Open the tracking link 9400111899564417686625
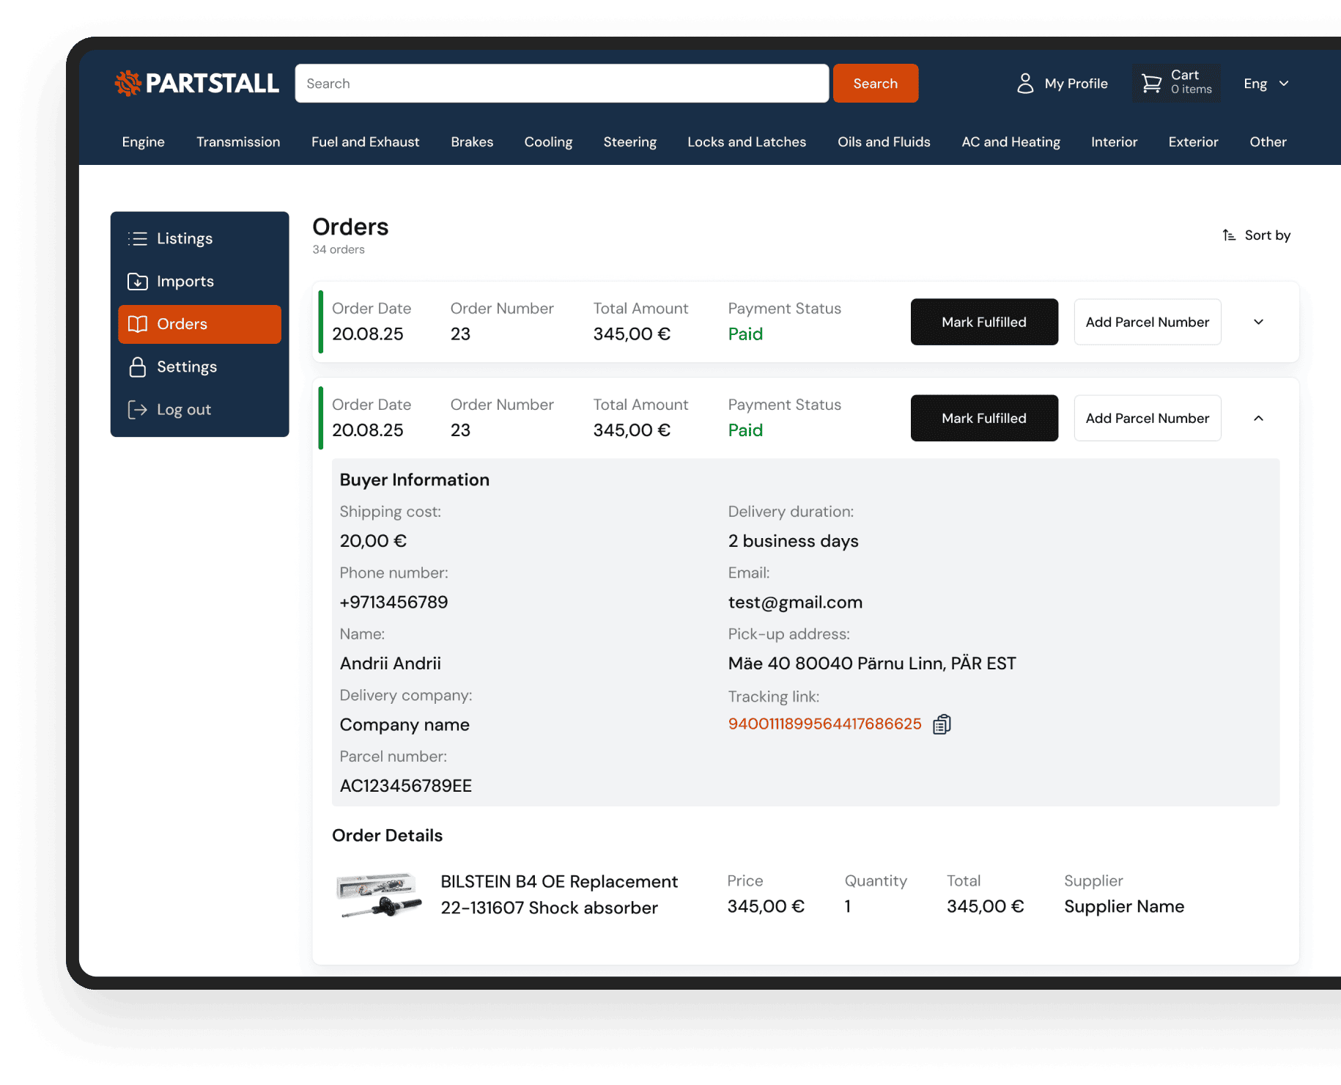 click(x=824, y=724)
